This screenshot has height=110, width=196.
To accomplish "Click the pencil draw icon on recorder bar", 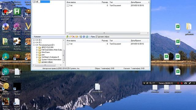I will 190,83.
